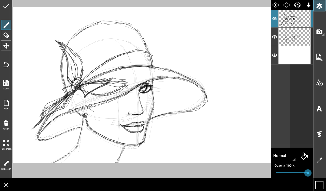Undo the last stroke
Image resolution: width=326 pixels, height=191 pixels.
tap(6, 65)
